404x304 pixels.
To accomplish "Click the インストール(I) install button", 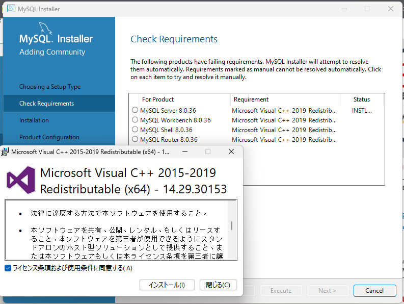I will (x=167, y=285).
